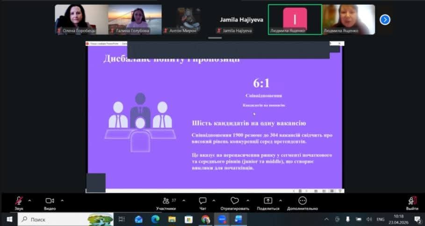The height and width of the screenshot is (226, 425).
Task: Expand the arrow next to Участники
Action: pos(183,200)
